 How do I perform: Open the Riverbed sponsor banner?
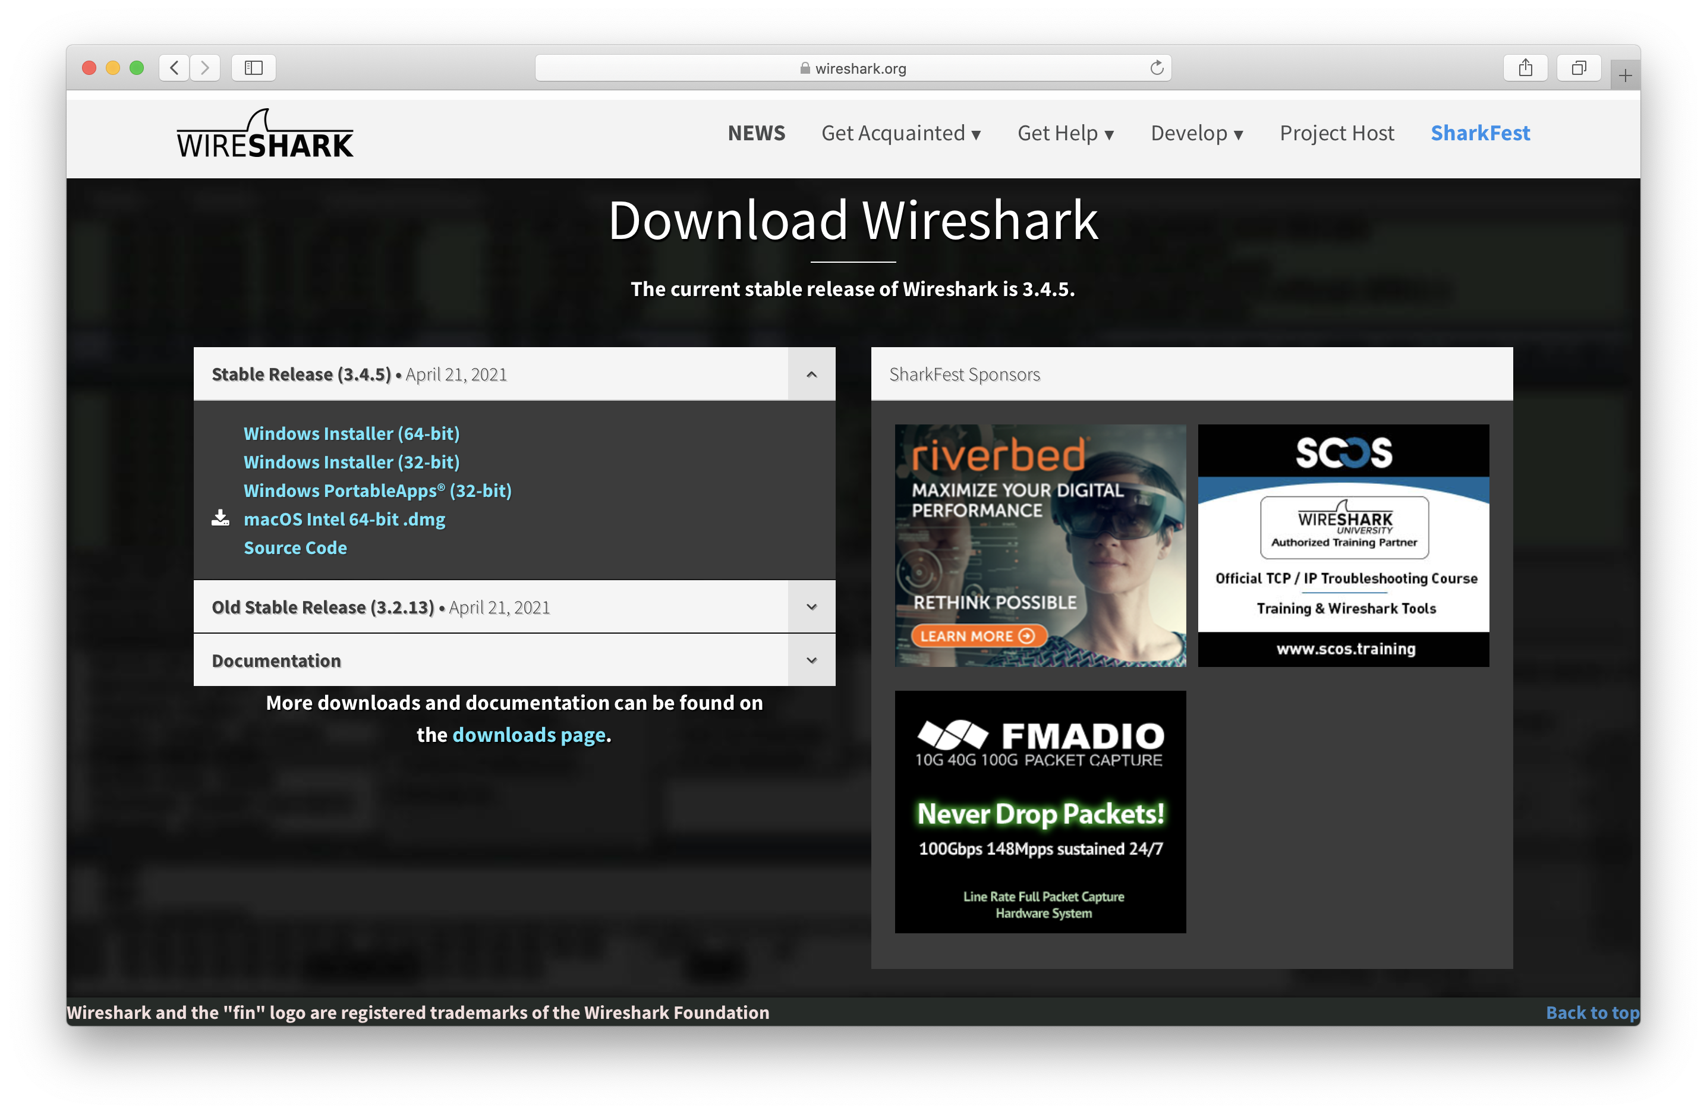point(1040,545)
